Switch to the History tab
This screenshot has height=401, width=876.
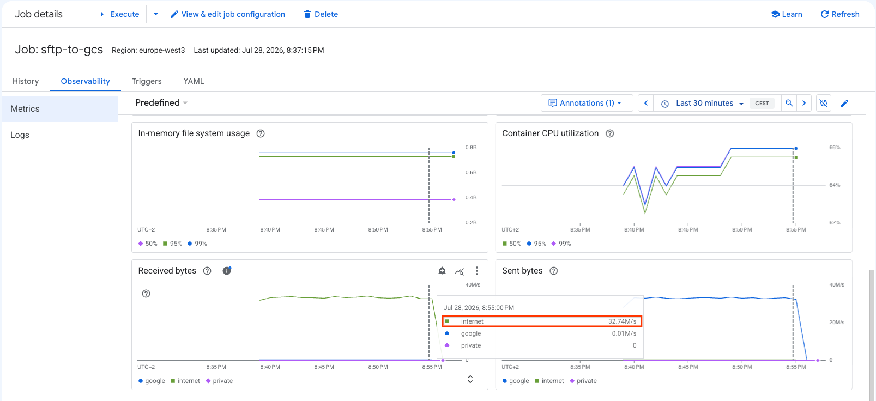click(x=26, y=81)
